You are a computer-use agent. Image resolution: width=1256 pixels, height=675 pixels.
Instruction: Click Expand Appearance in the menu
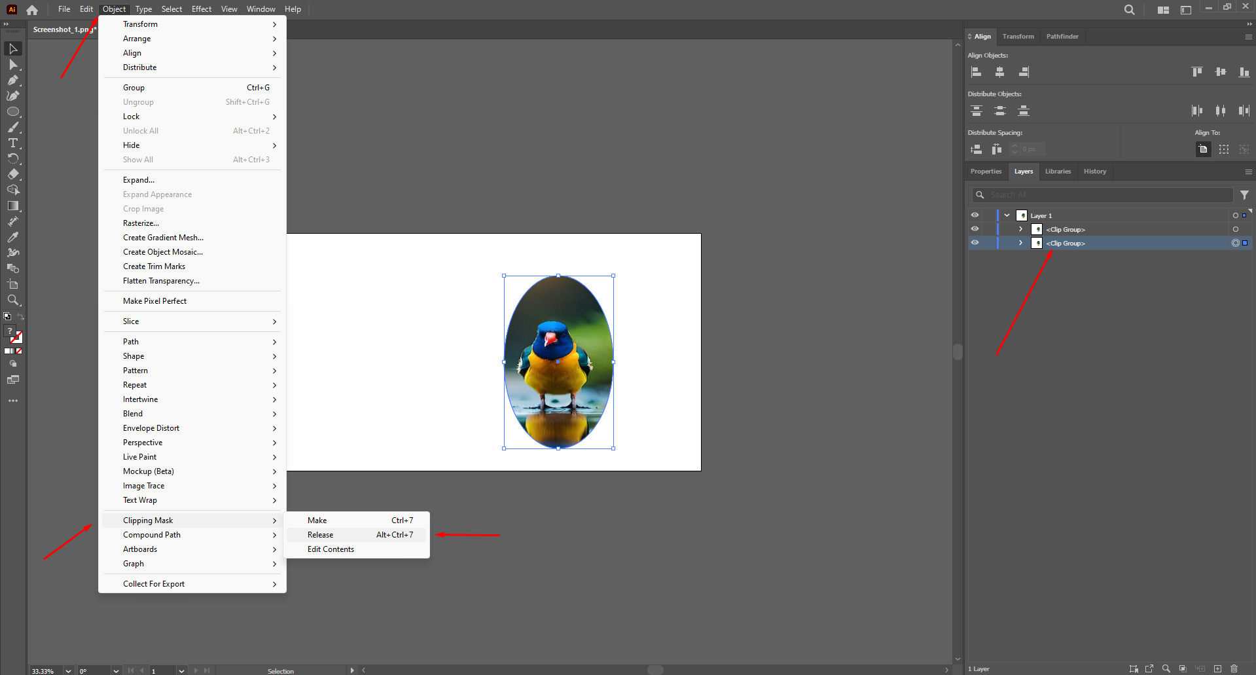click(157, 194)
